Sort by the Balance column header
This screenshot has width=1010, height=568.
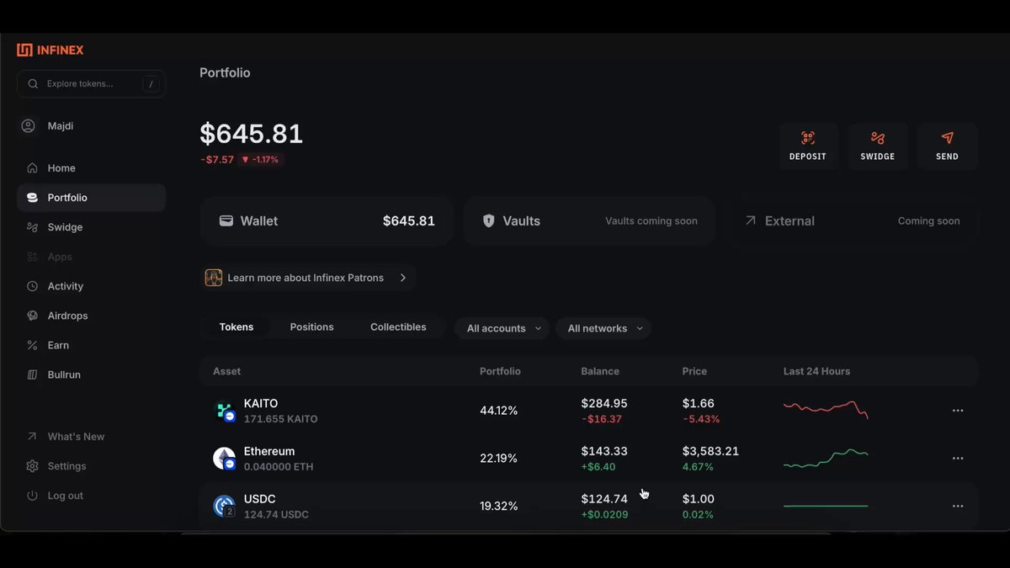(600, 371)
